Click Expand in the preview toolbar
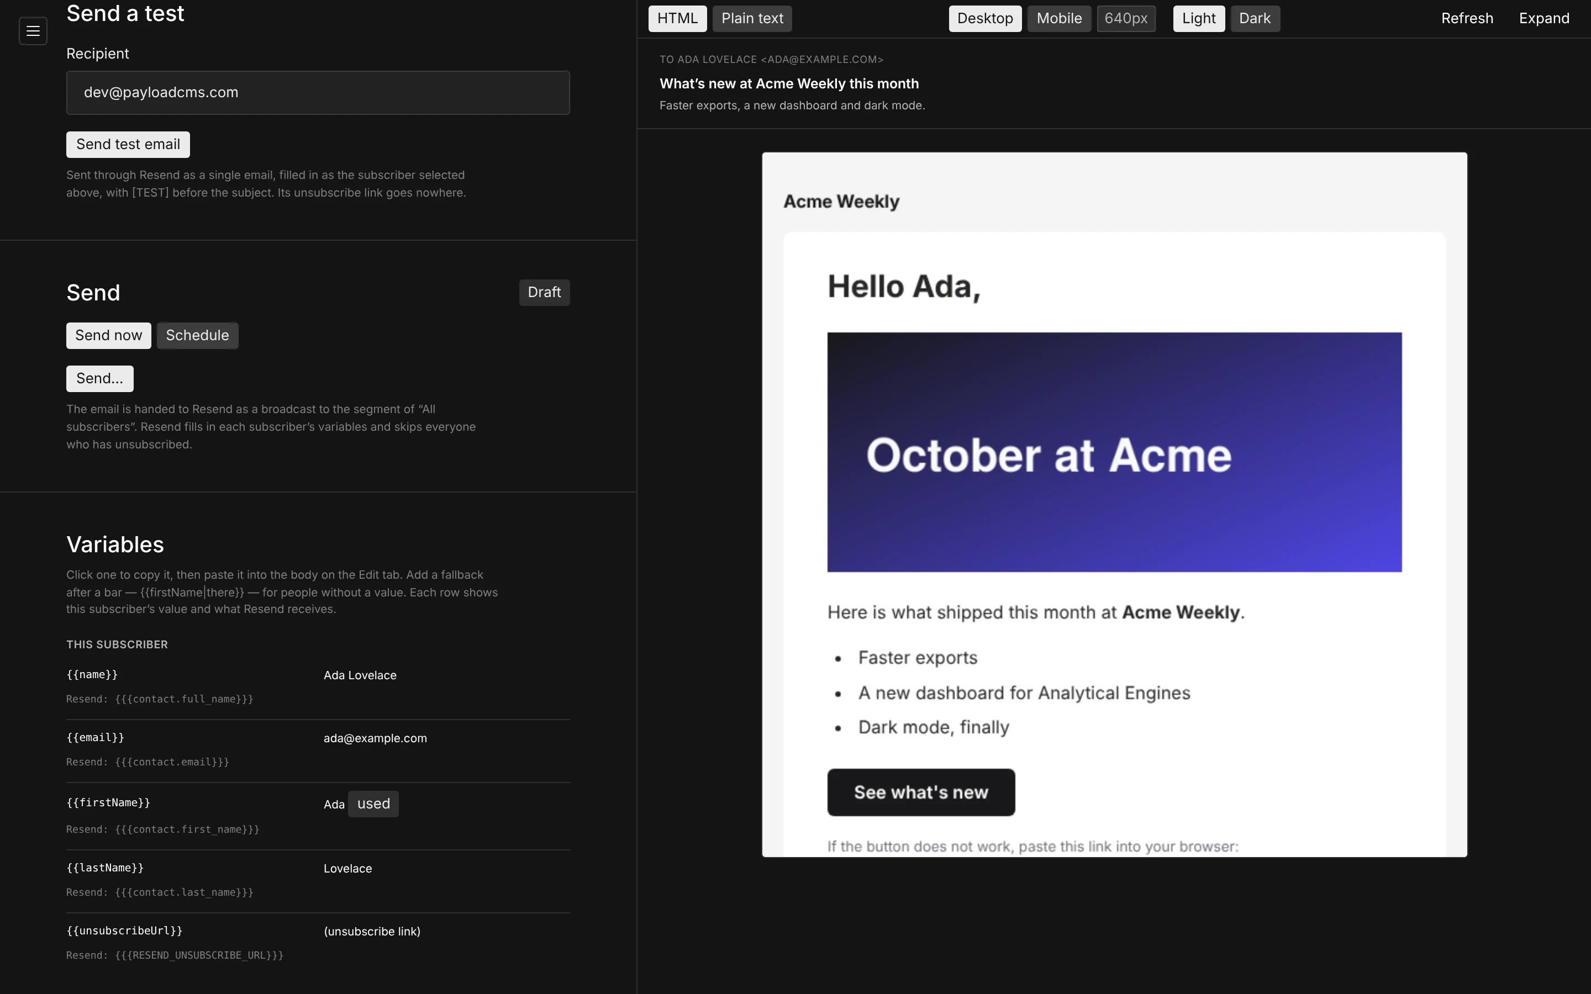 [1543, 18]
